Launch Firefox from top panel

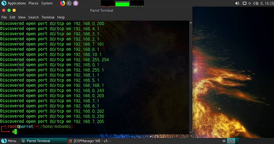click(x=62, y=3)
